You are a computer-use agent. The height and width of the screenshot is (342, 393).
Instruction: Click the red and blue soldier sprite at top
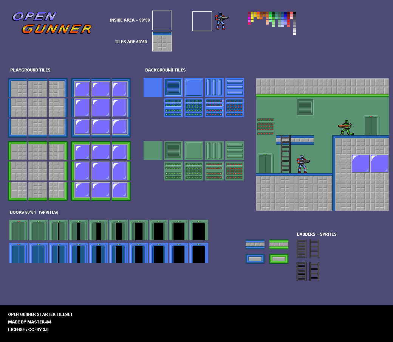[x=221, y=21]
